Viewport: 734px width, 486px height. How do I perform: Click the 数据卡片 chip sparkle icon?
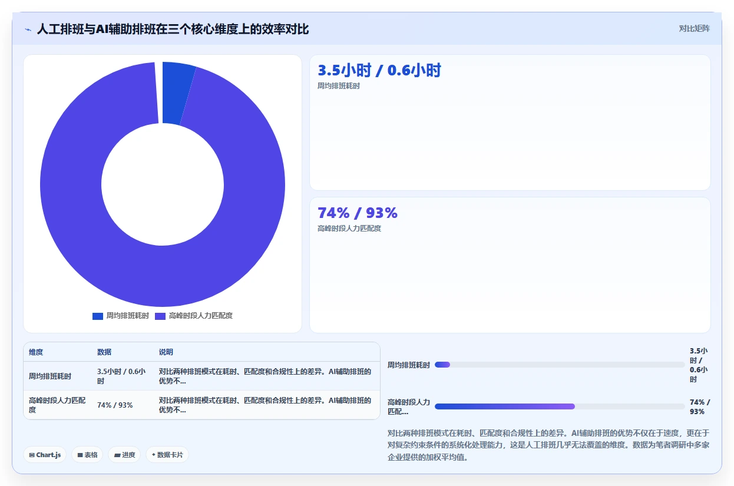[x=154, y=455]
